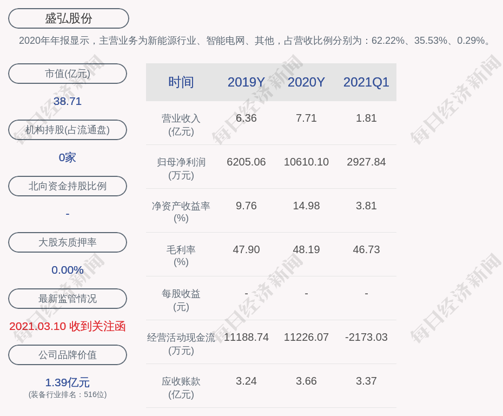Click the 公司品牌价值 pill
The width and height of the screenshot is (503, 416).
[68, 355]
